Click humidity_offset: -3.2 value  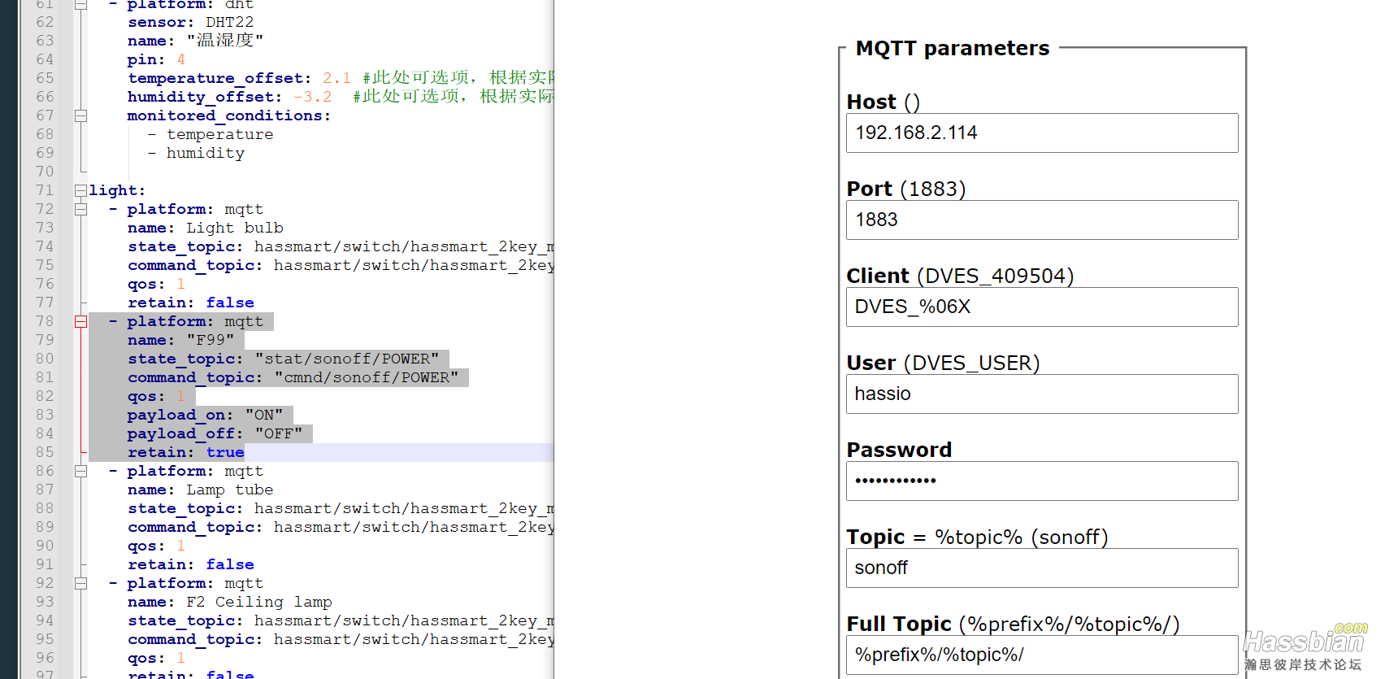(313, 97)
